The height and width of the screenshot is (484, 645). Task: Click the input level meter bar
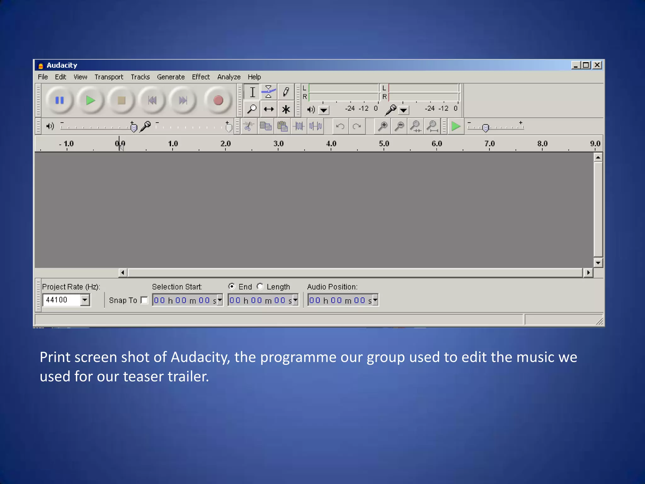point(424,92)
